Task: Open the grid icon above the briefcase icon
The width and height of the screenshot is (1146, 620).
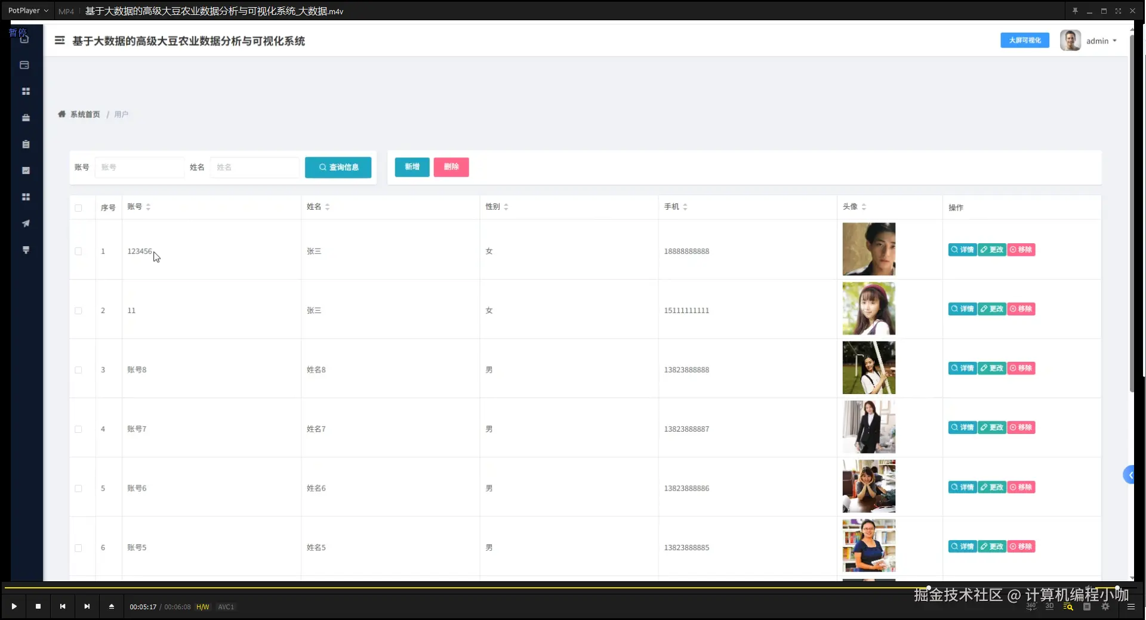Action: (x=26, y=91)
